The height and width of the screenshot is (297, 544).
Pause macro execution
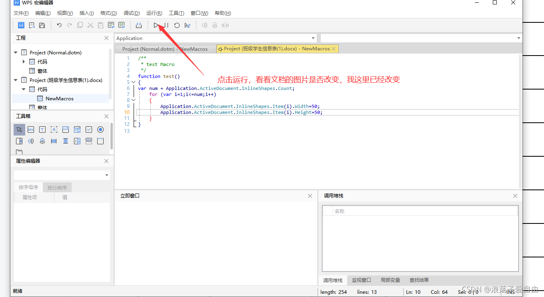pos(166,25)
